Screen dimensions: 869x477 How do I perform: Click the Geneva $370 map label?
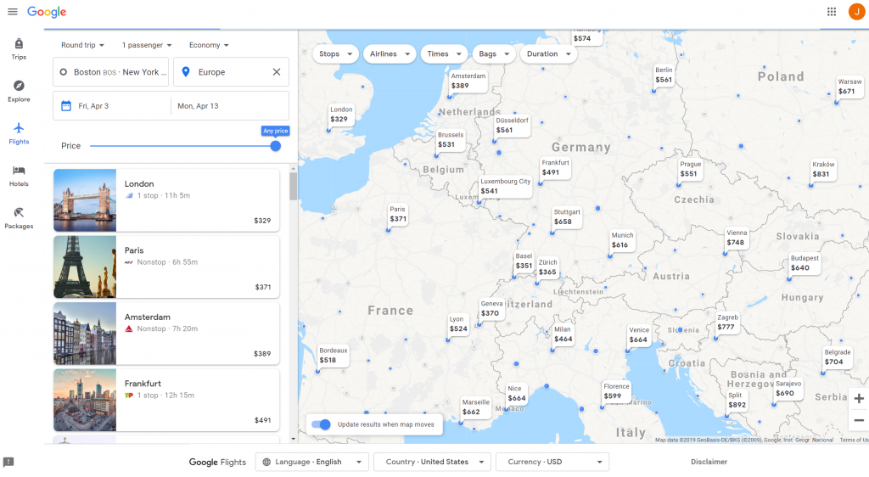tap(491, 309)
